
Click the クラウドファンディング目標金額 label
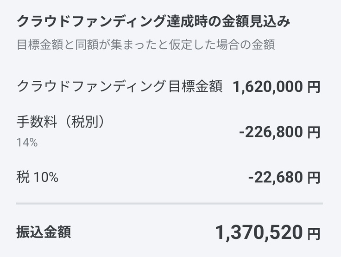pos(120,86)
